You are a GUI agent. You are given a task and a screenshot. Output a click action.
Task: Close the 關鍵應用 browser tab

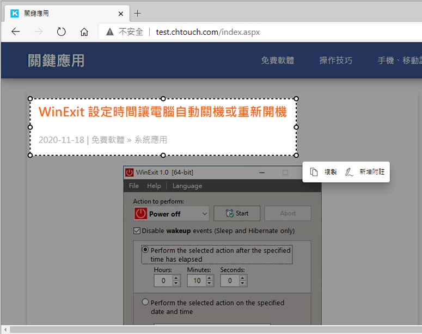click(x=121, y=14)
